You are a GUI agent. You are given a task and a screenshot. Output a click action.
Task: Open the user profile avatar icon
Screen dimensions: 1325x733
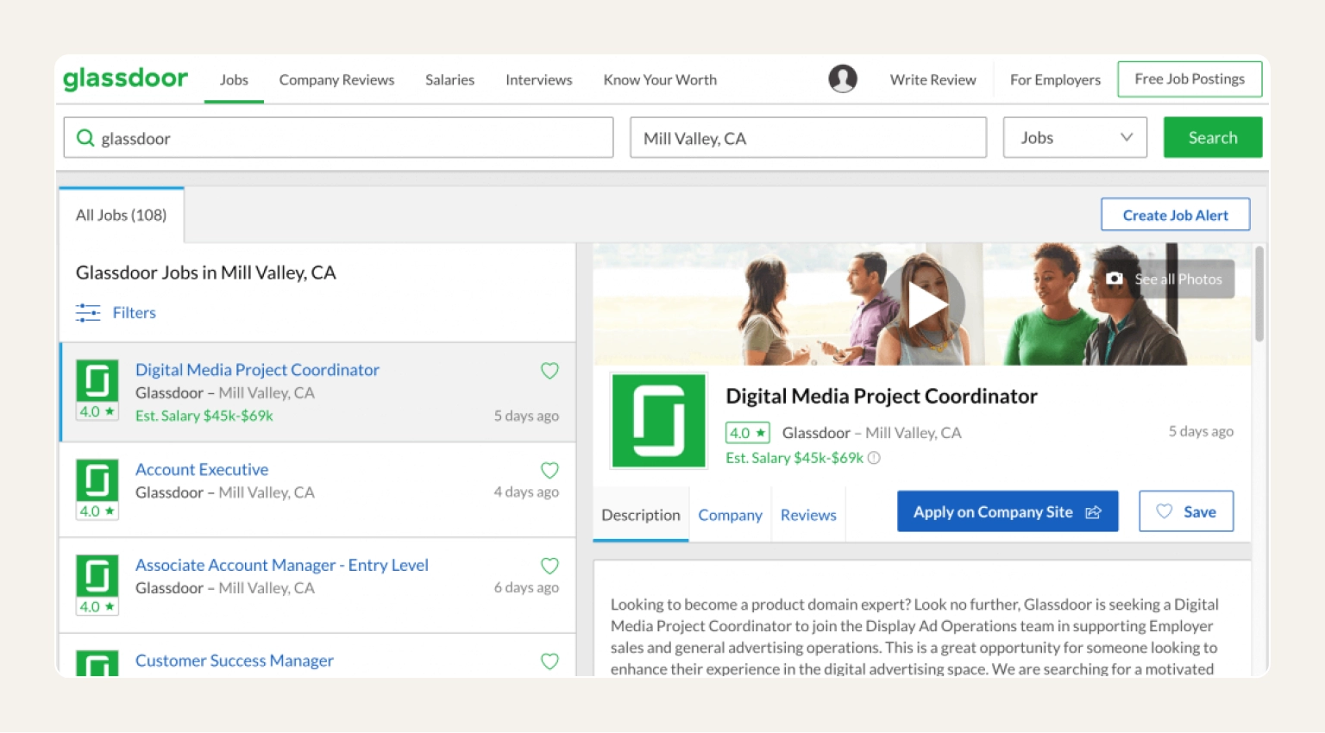coord(843,79)
